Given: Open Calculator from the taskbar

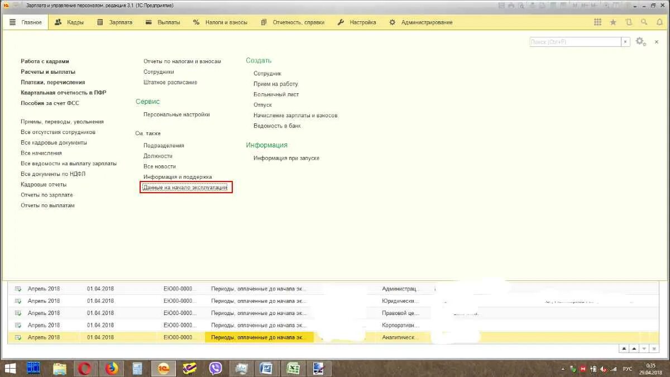Looking at the screenshot, I should click(x=137, y=368).
